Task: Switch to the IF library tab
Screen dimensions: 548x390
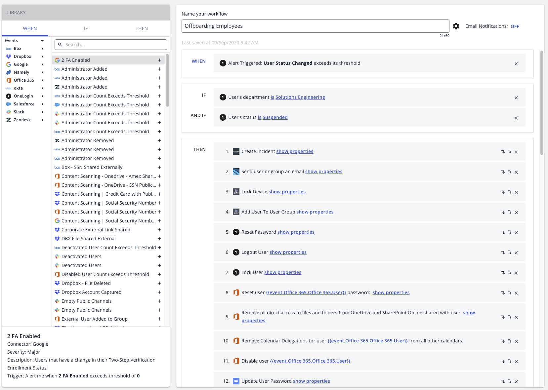Action: [x=86, y=28]
